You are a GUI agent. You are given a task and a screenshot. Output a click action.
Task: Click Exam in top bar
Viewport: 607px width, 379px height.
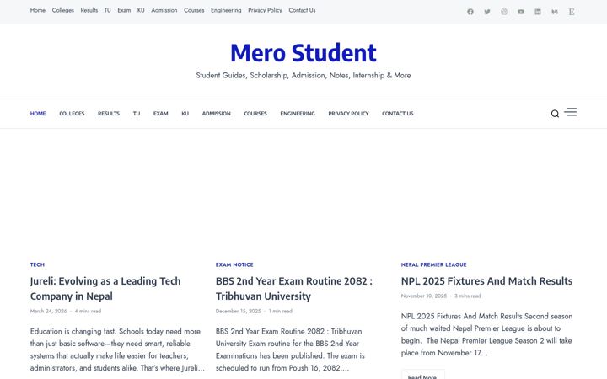(124, 10)
